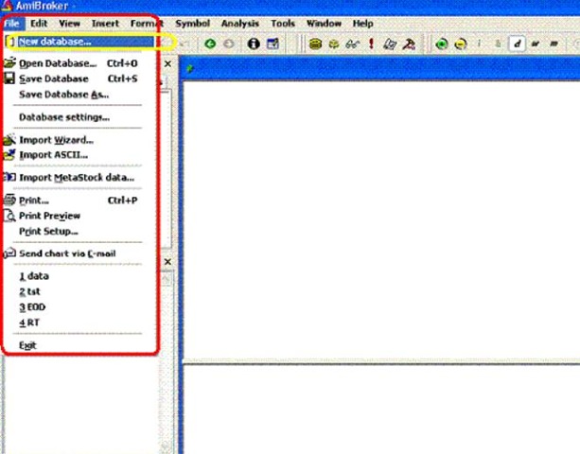The width and height of the screenshot is (580, 454).
Task: Click the green back navigation arrow
Action: click(x=210, y=44)
